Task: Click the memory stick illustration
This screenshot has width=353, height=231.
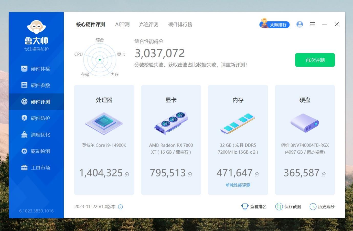Action: pyautogui.click(x=238, y=123)
